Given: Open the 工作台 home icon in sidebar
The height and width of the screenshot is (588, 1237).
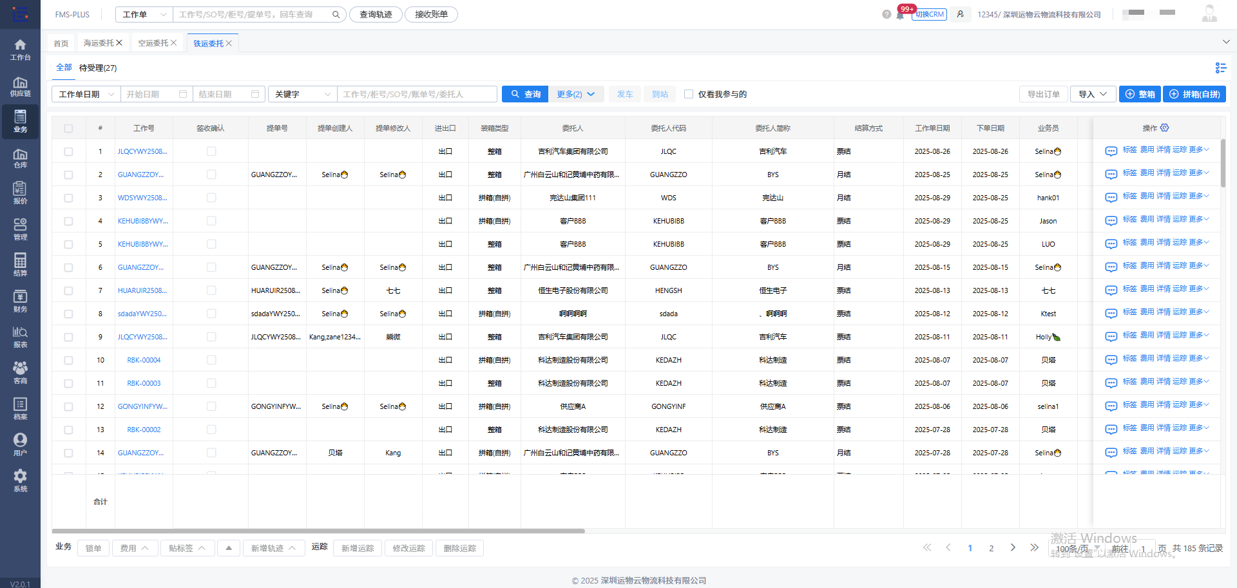Looking at the screenshot, I should click(x=20, y=50).
